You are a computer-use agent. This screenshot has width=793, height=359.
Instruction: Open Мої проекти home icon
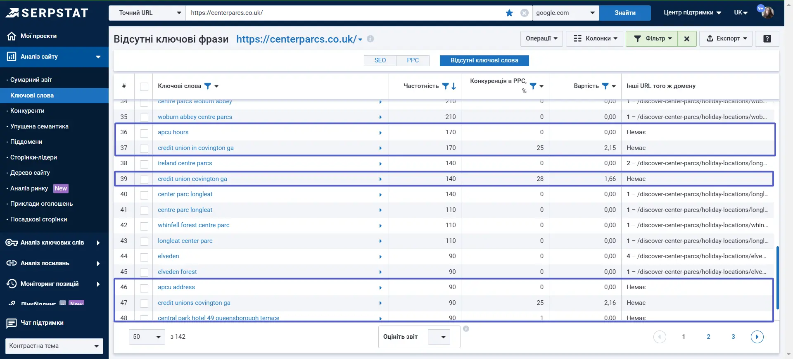coord(12,36)
